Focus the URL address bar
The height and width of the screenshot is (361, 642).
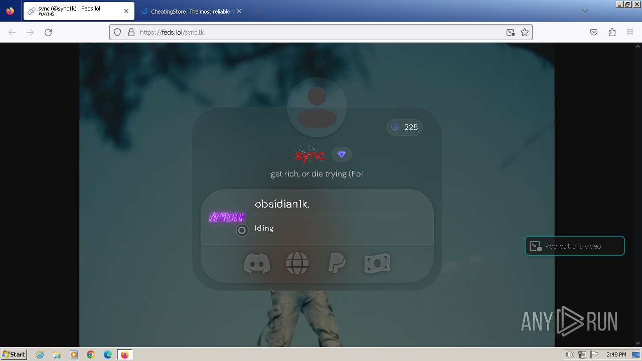click(x=321, y=32)
